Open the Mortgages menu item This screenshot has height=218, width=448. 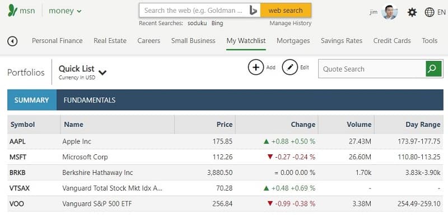(x=293, y=41)
